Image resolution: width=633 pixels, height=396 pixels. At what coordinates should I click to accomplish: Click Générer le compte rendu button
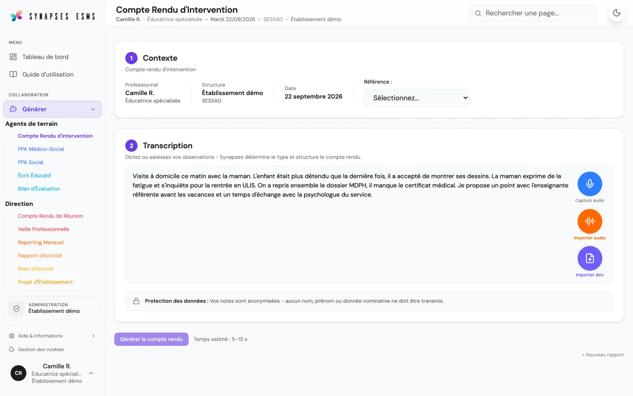pyautogui.click(x=151, y=339)
